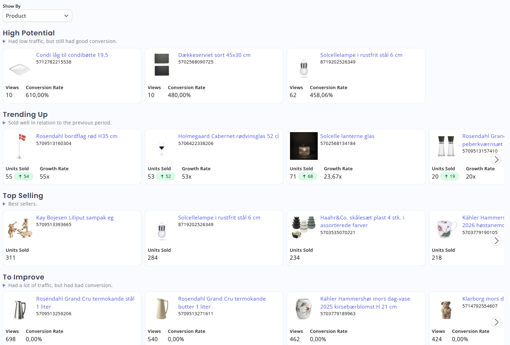
Task: Click the next arrow in Trending Up row
Action: pos(496,159)
